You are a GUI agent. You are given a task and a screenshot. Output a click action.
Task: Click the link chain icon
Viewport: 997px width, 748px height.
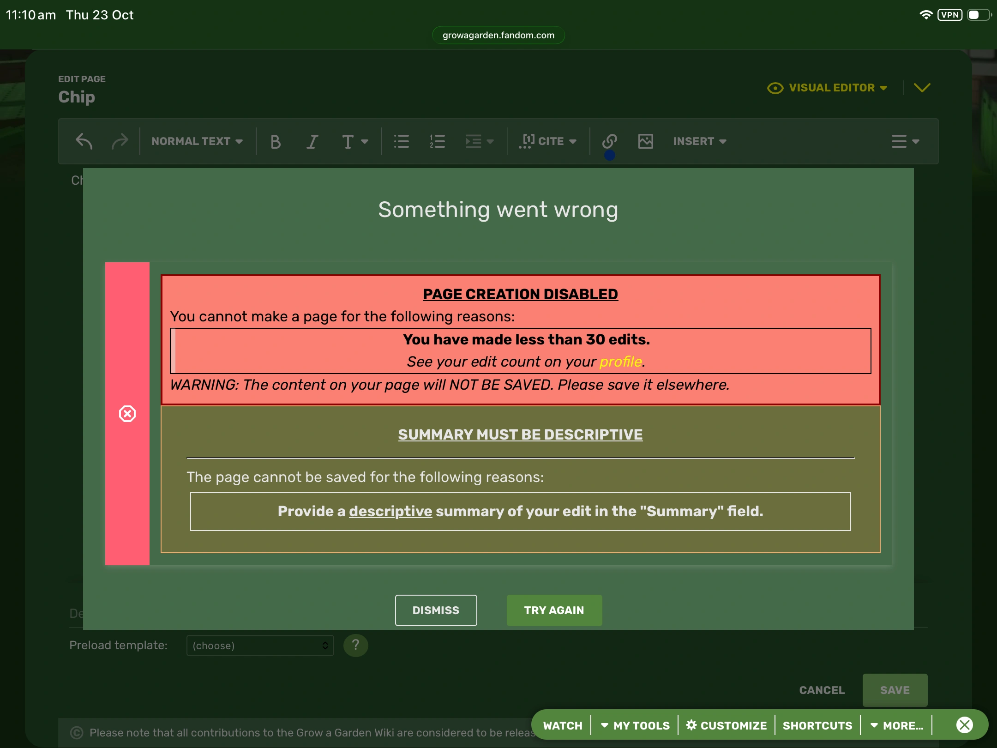610,141
